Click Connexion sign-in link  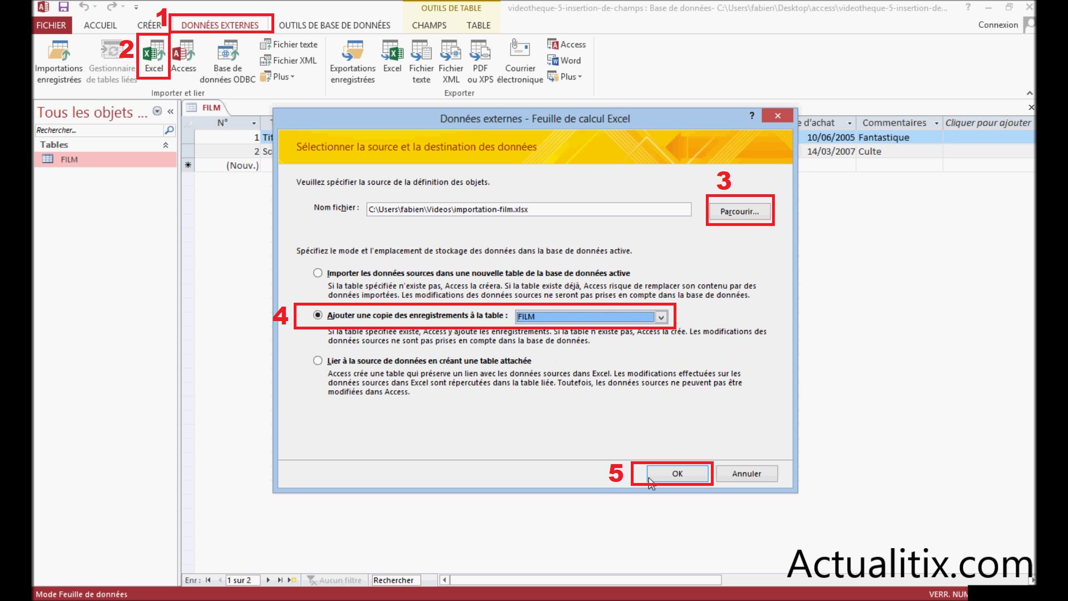tap(998, 24)
